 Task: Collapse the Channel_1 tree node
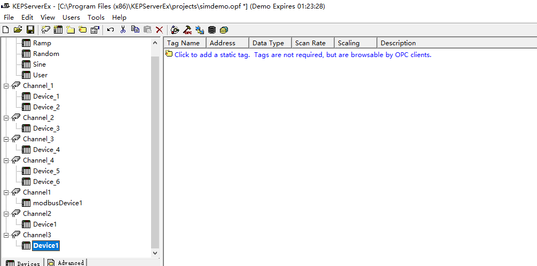[6, 86]
